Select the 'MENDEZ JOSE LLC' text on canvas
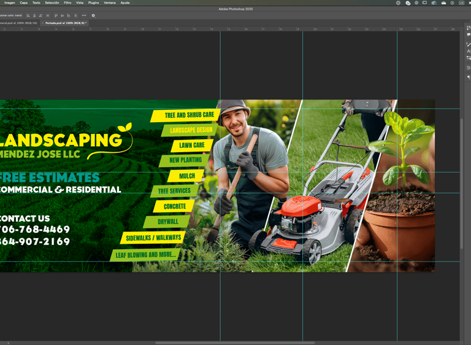471x345 pixels. click(x=40, y=154)
